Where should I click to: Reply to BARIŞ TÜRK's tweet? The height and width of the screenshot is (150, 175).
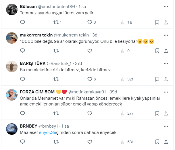23,79
